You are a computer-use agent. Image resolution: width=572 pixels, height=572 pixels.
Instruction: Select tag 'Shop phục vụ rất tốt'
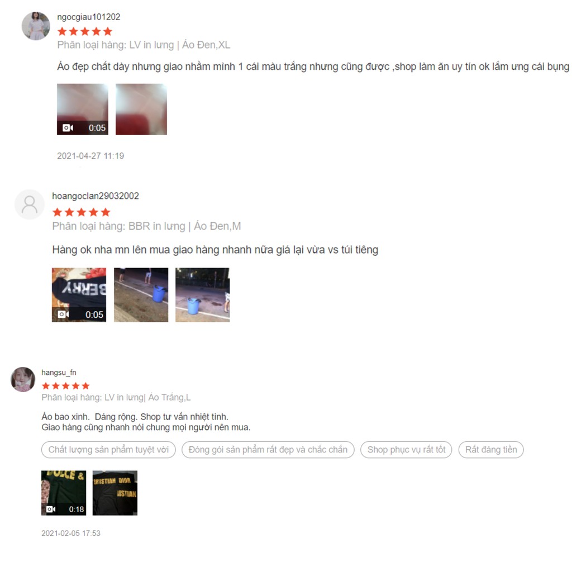(406, 450)
